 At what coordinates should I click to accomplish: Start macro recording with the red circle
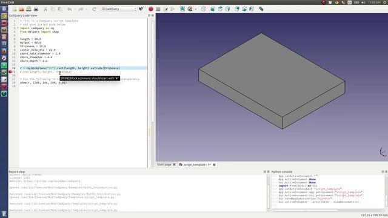[151, 9]
